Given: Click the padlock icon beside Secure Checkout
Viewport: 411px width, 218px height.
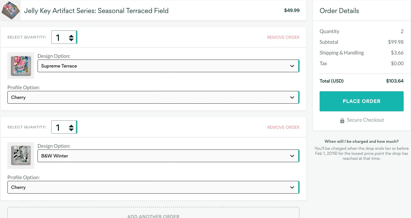Looking at the screenshot, I should [342, 120].
